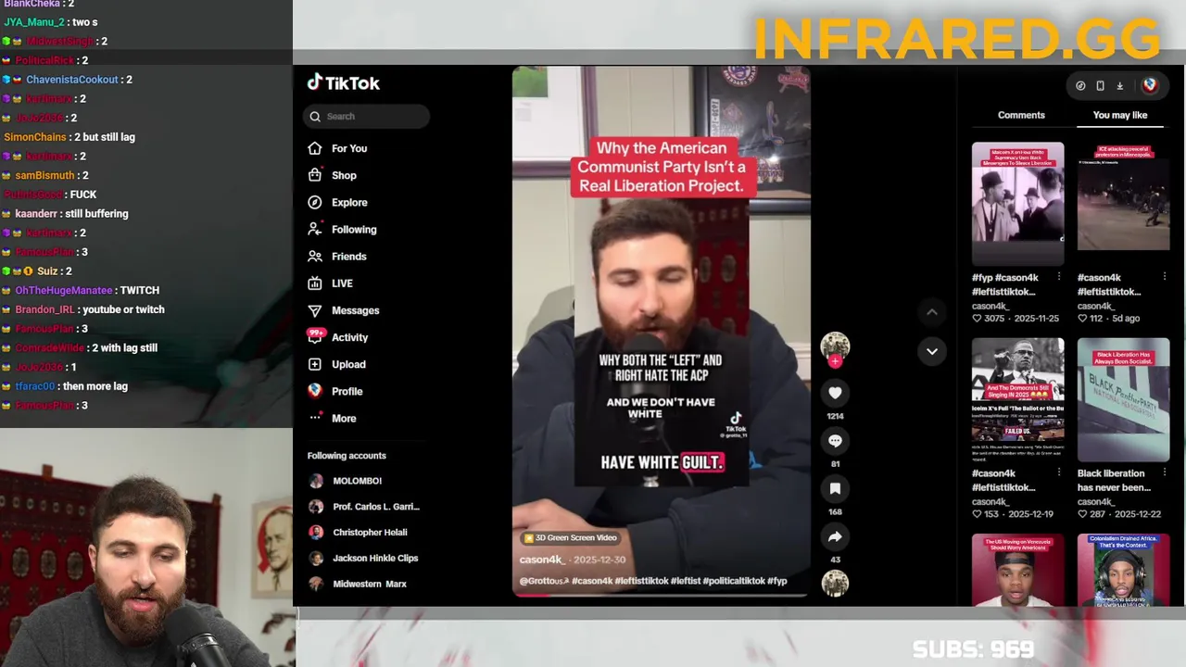Click the @Grottous mention in caption

[544, 581]
